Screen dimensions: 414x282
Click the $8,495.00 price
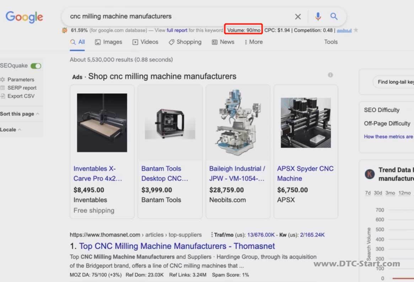point(89,190)
